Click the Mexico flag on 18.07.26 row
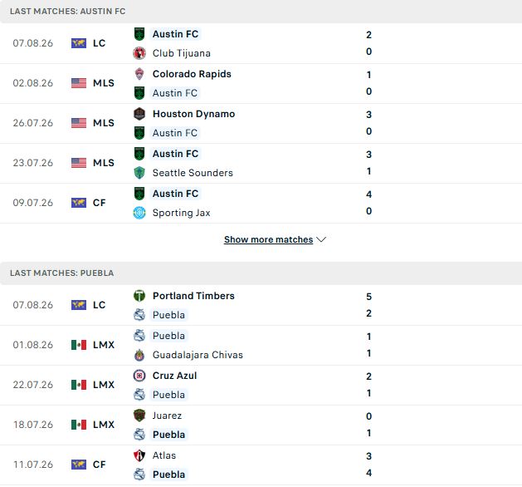 point(79,425)
